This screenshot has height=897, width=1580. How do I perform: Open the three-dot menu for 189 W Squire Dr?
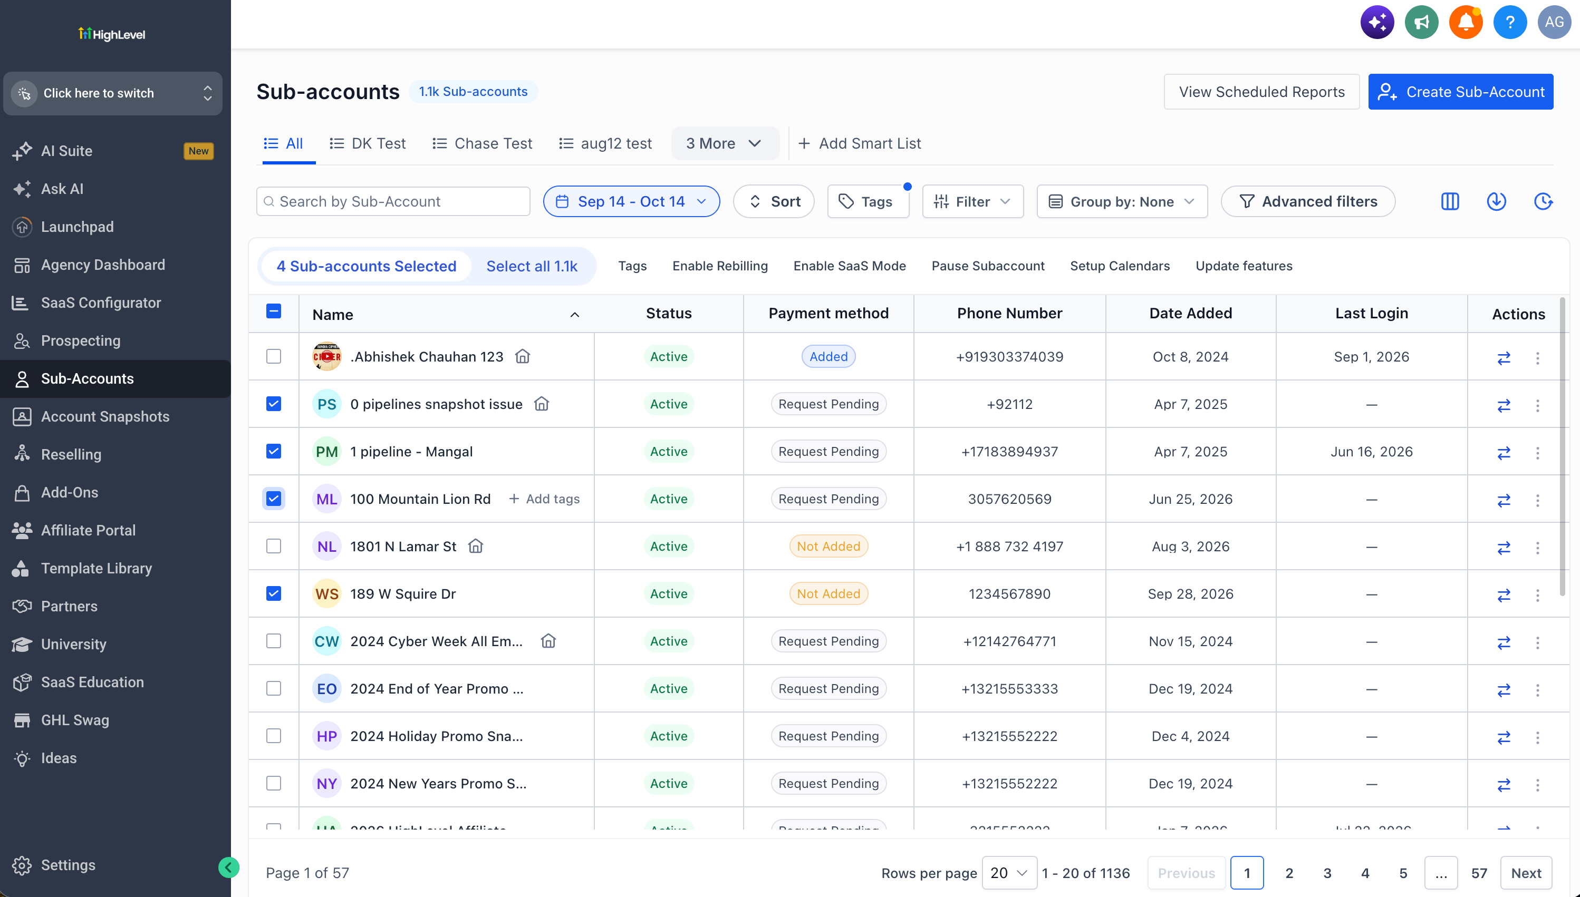1537,594
